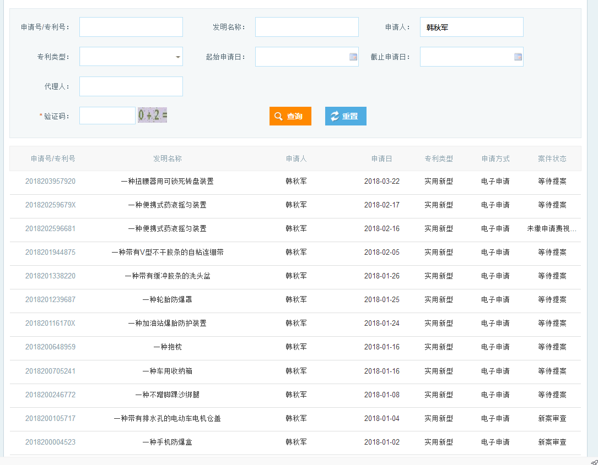This screenshot has width=598, height=465.
Task: Open patent number 201820116170X
Action: (50, 323)
